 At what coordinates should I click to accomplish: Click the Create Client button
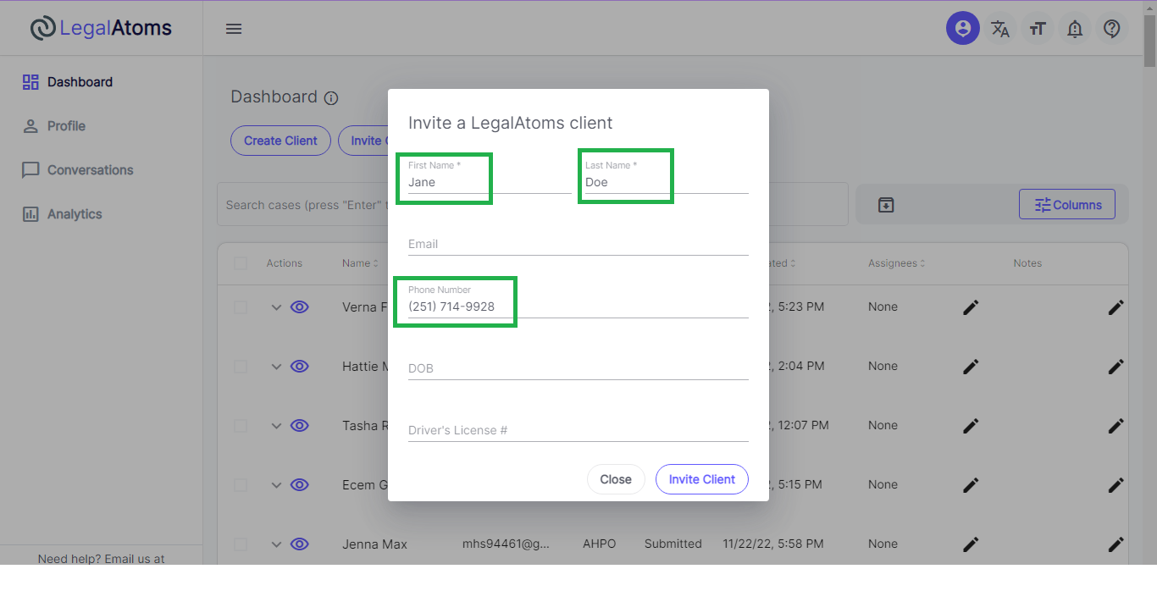(280, 141)
